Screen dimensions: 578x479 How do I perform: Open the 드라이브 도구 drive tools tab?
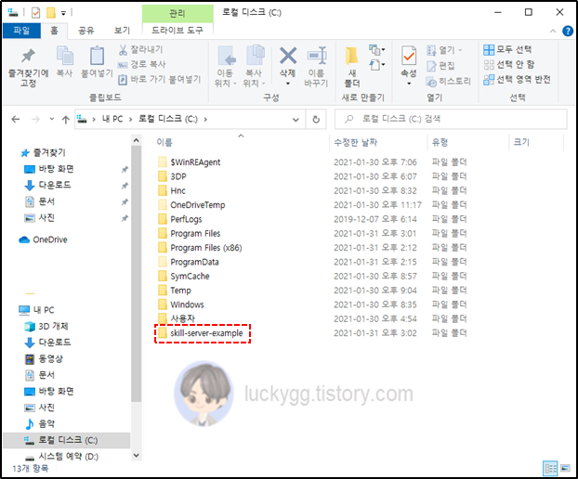(x=177, y=31)
